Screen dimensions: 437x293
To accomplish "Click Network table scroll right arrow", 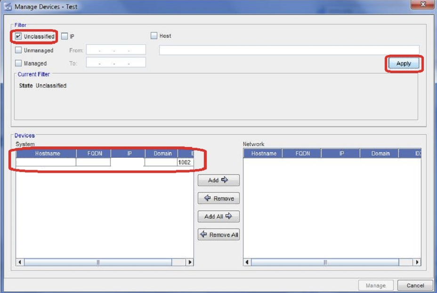I will (417, 262).
